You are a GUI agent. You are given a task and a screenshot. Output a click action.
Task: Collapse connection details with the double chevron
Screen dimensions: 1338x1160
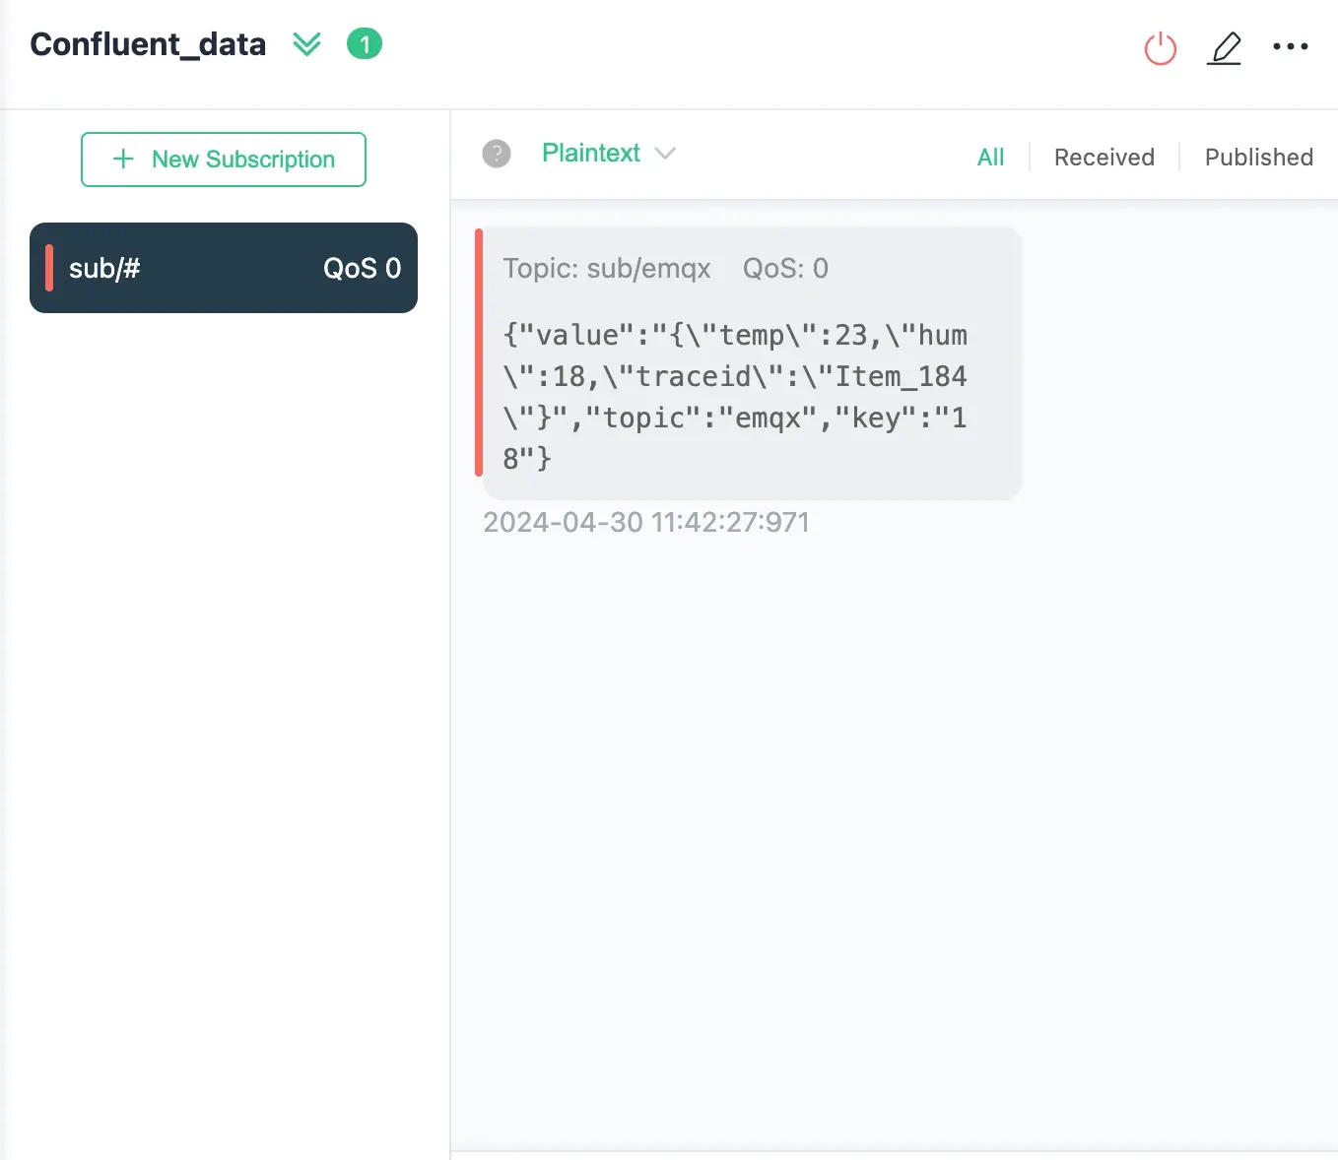(x=306, y=44)
